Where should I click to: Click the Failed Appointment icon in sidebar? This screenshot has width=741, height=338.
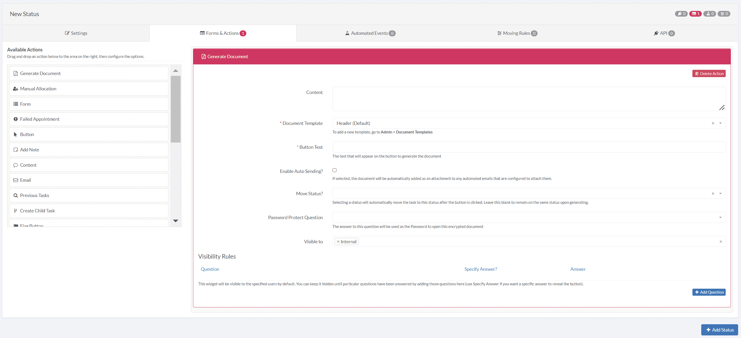[15, 119]
